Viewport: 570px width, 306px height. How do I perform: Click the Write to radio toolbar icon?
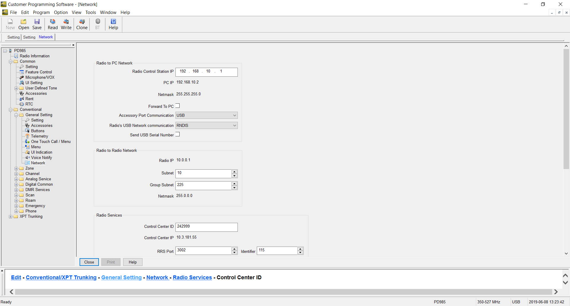point(66,24)
